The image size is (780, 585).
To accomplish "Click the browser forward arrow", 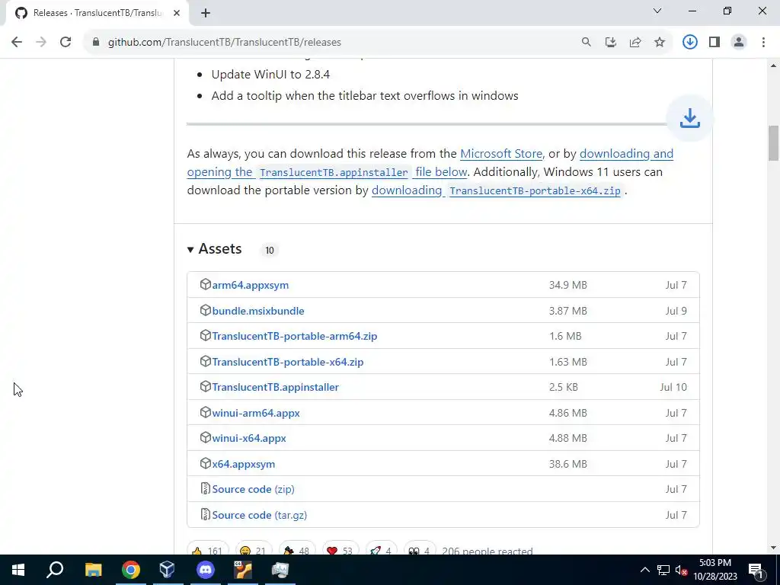I will (41, 43).
